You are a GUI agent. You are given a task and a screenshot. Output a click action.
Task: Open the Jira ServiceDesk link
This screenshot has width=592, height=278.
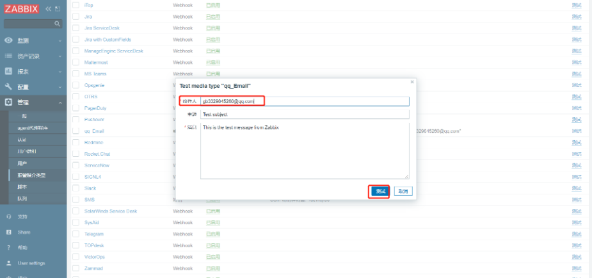pos(102,28)
